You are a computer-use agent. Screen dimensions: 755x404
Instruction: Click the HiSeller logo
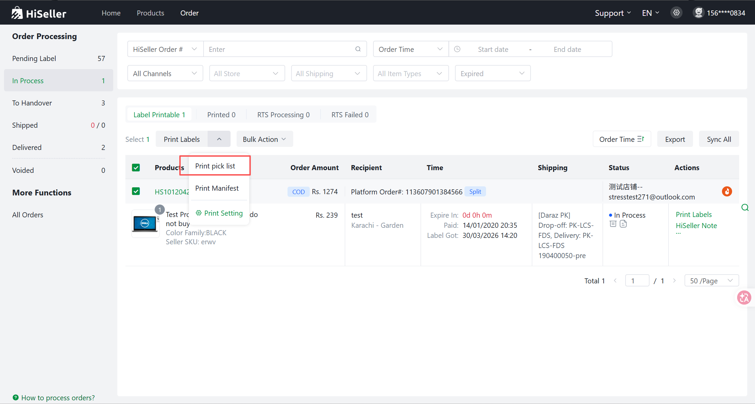coord(39,13)
